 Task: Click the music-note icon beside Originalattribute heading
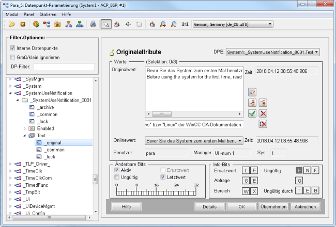pos(112,52)
